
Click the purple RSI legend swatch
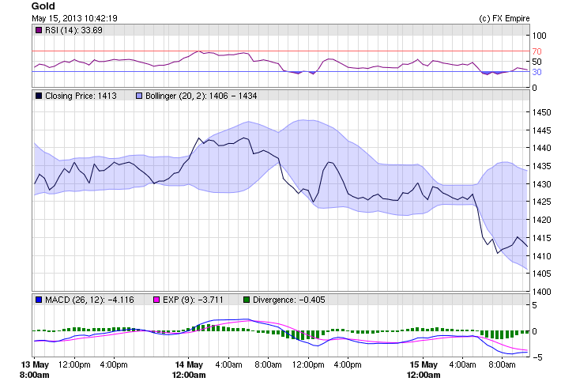(39, 30)
